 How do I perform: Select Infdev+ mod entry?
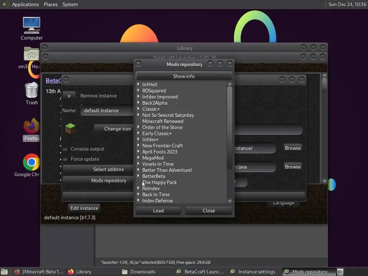click(x=151, y=140)
